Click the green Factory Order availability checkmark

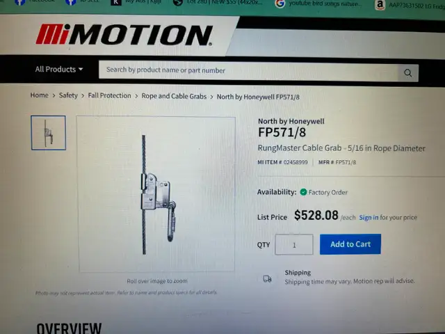(x=303, y=192)
